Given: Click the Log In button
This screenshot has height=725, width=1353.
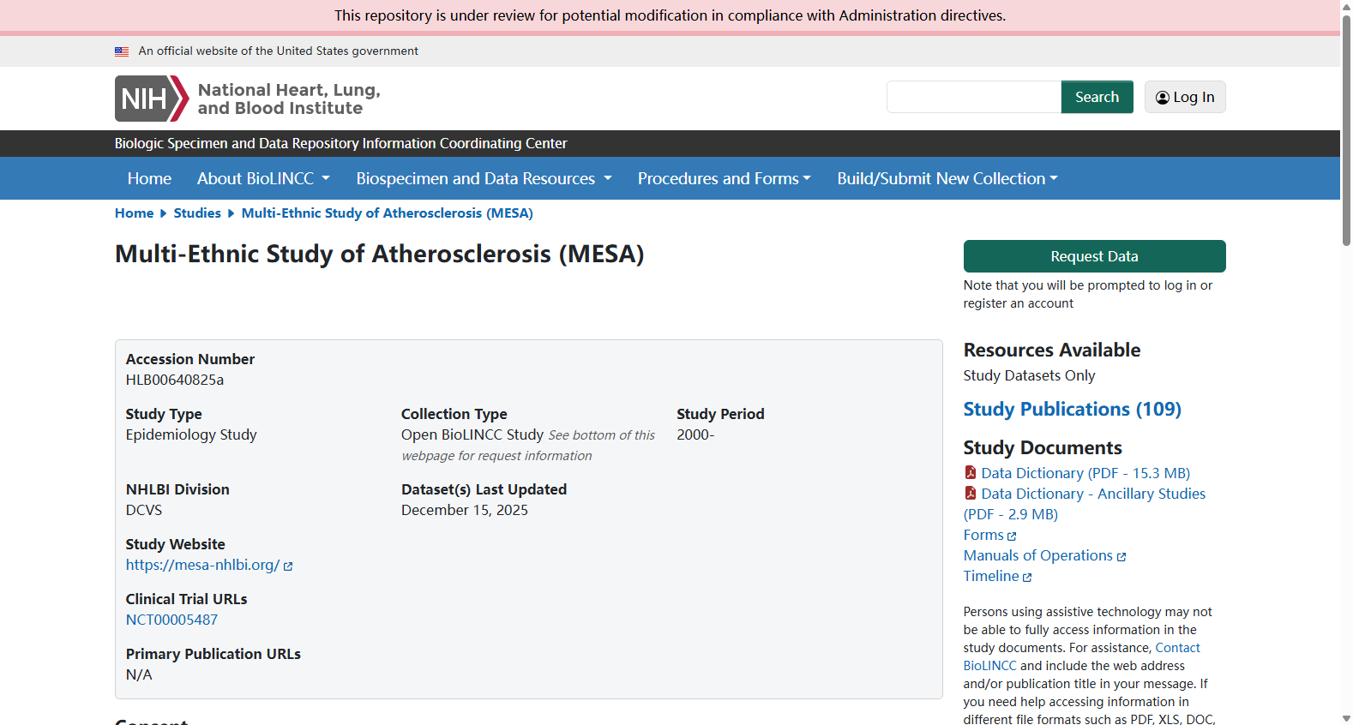Looking at the screenshot, I should [1185, 97].
